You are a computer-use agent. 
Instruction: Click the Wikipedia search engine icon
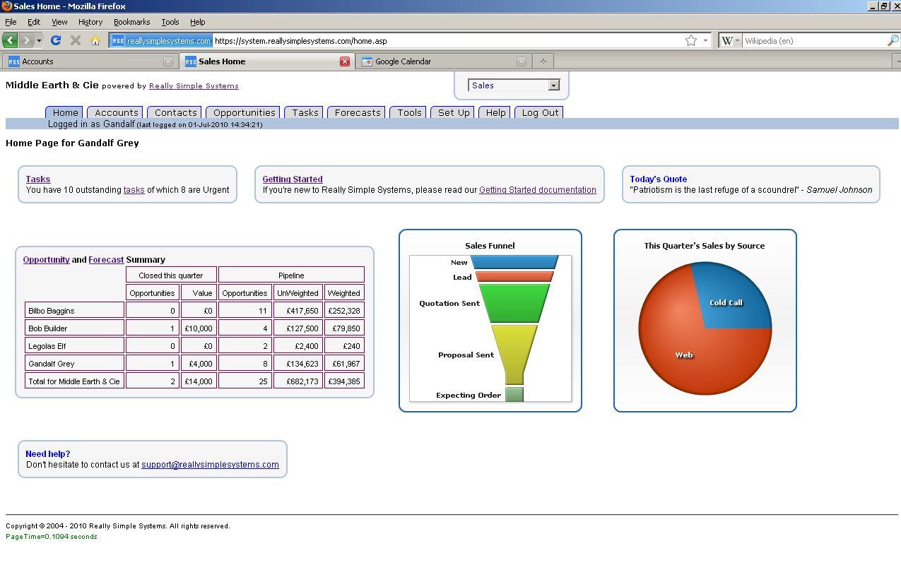(x=726, y=40)
